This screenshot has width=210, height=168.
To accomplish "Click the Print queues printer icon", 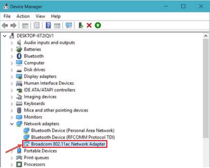I will [x=19, y=158].
